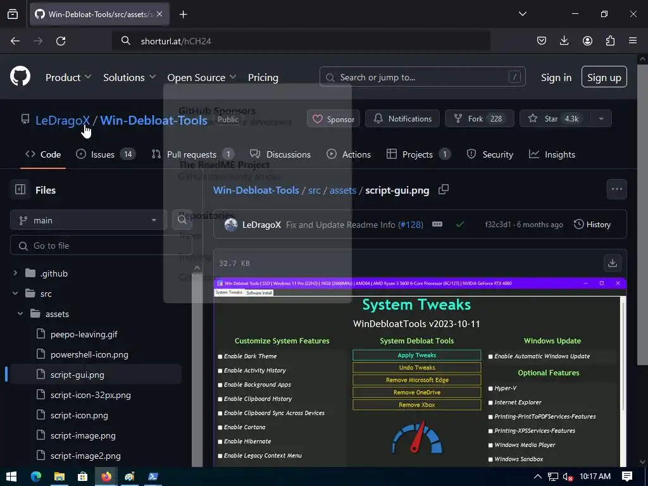Open pull request #128 link
648x486 pixels.
pos(410,225)
